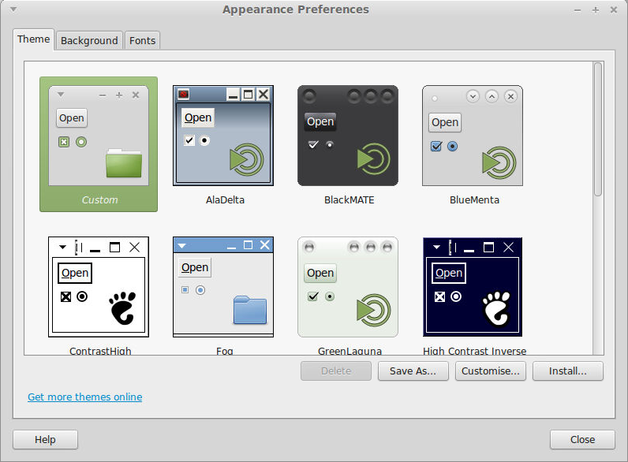Click the checkbox in GreenLaguna preview
Screen dimensions: 628x462
tap(312, 296)
